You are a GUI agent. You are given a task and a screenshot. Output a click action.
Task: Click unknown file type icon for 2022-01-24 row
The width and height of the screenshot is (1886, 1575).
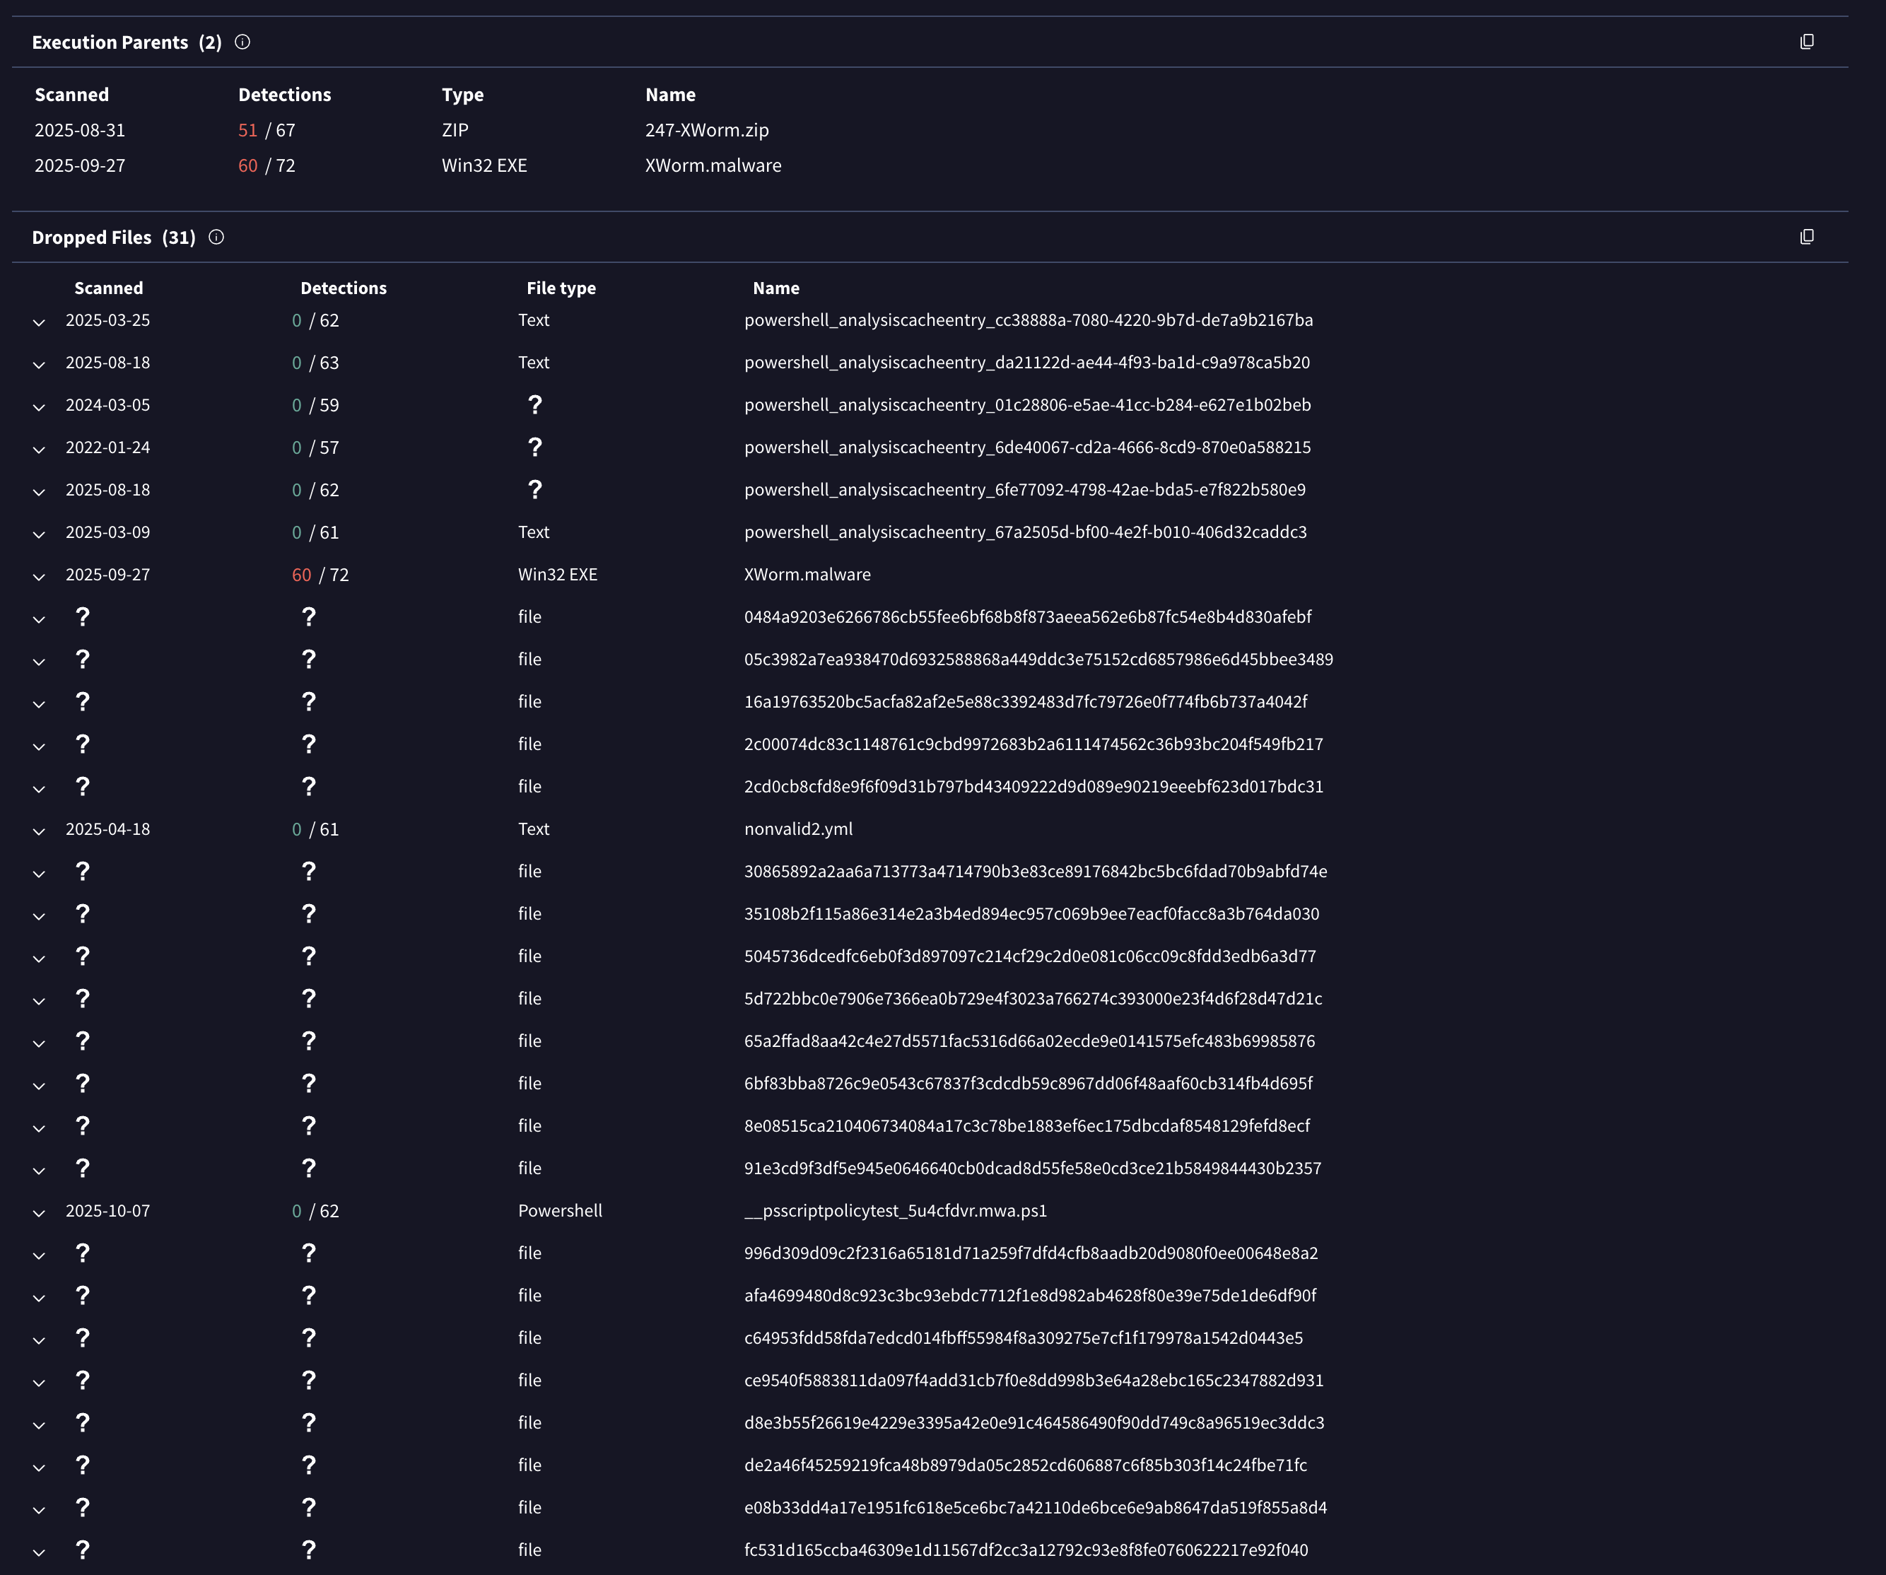click(x=534, y=447)
